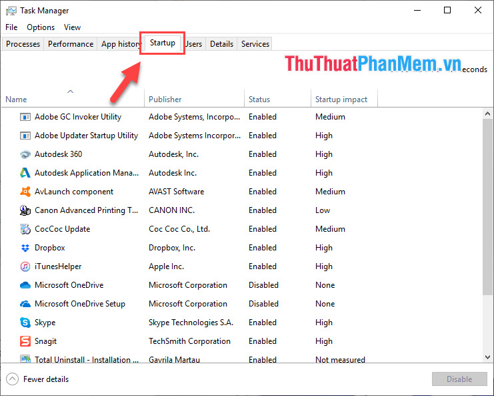
Task: Sort by the Name column header
Action: point(73,97)
